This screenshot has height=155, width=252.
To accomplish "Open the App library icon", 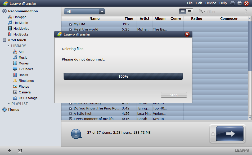I will click(15, 52).
